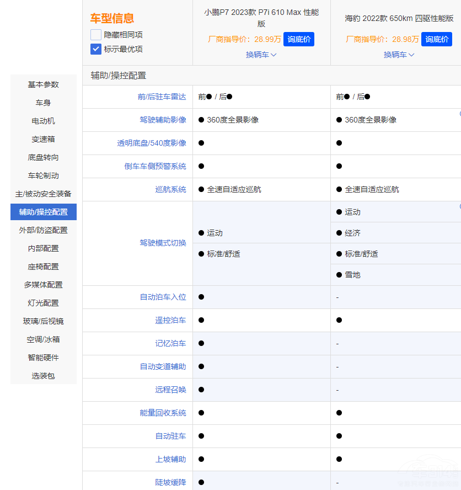
Task: Open the 电动机 section in sidebar
Action: pos(43,121)
